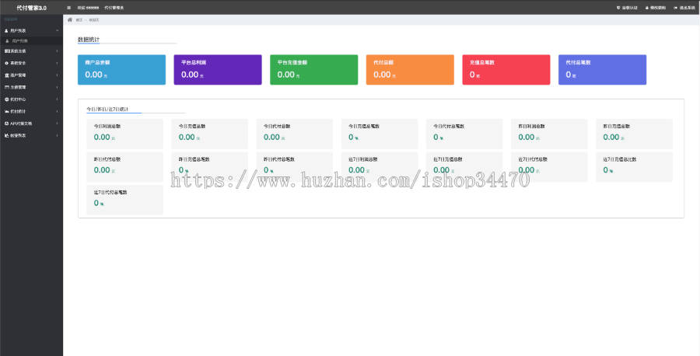Click the 首页 breadcrumb link
Image resolution: width=700 pixels, height=356 pixels.
79,19
